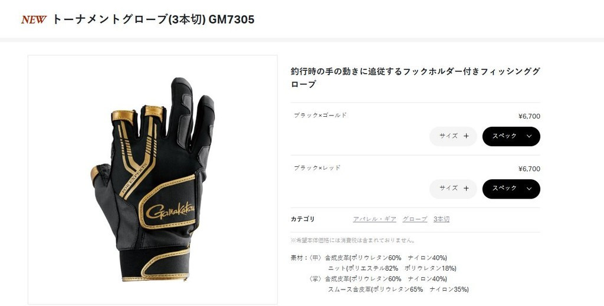Click the chevron icon in ブラック×ゴールド スペック button

(529, 136)
